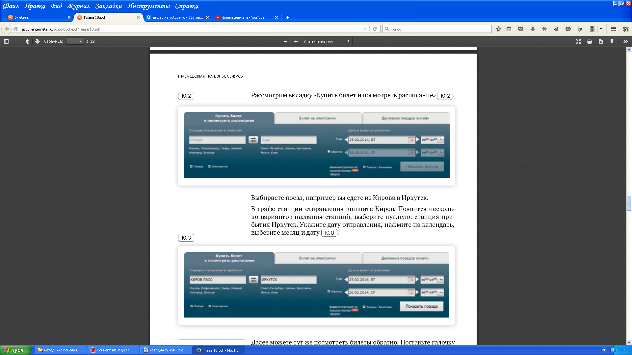The width and height of the screenshot is (632, 355).
Task: Reload the current page
Action: (375, 29)
